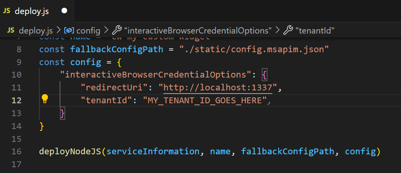The height and width of the screenshot is (173, 401).
Task: Click the "redirectUri" key
Action: click(x=114, y=87)
